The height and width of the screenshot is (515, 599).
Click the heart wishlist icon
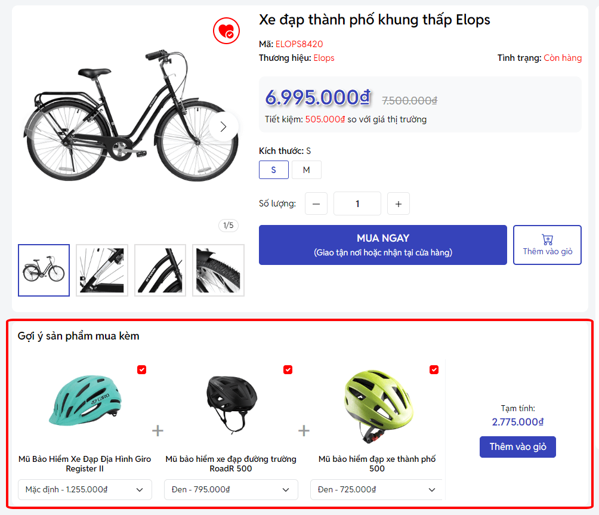[x=226, y=31]
